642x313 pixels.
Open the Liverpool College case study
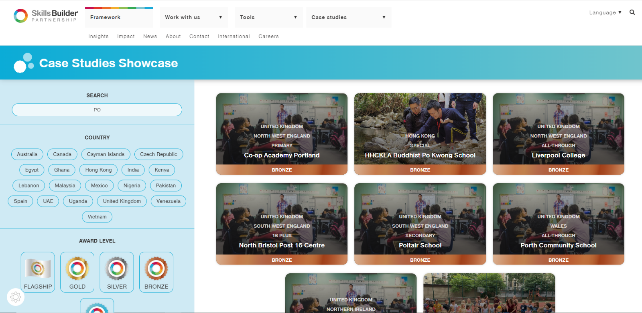(x=559, y=134)
